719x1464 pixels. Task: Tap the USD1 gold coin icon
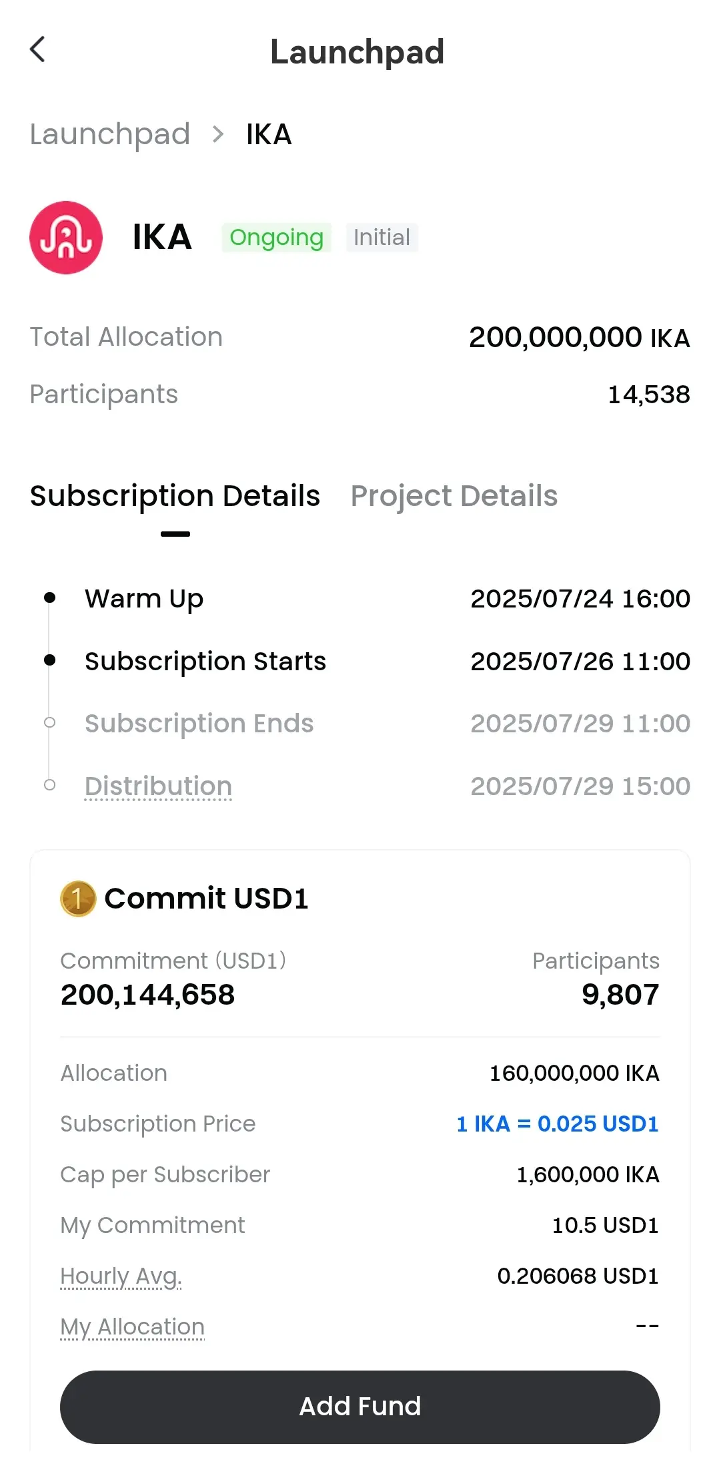click(x=78, y=899)
